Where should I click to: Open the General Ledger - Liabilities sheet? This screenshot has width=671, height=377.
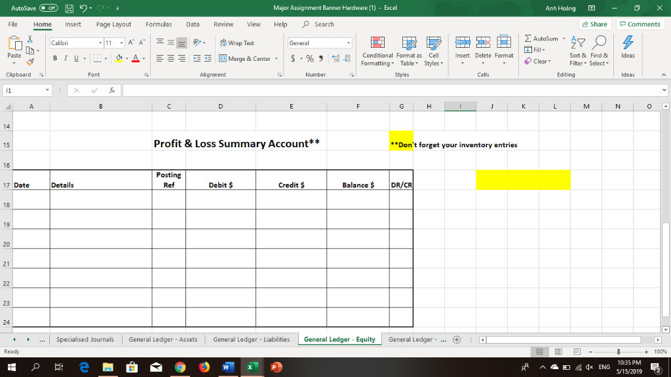coord(251,339)
